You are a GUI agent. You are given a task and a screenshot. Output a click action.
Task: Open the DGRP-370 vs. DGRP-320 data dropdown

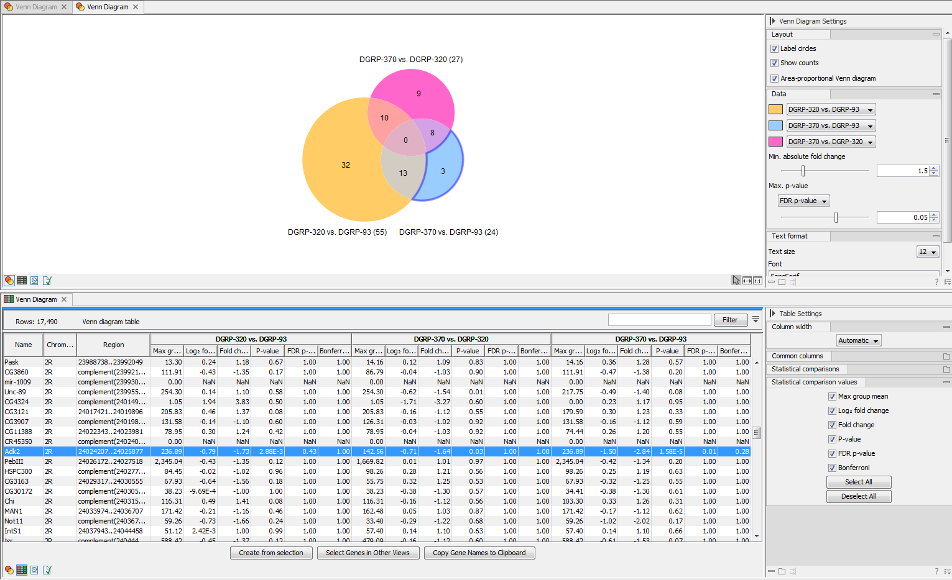coord(830,142)
